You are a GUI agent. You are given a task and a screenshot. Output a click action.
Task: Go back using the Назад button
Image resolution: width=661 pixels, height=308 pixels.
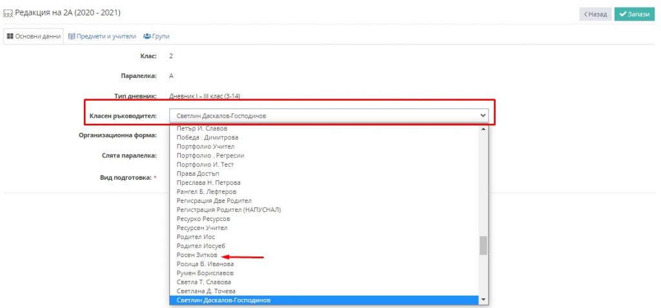[595, 14]
